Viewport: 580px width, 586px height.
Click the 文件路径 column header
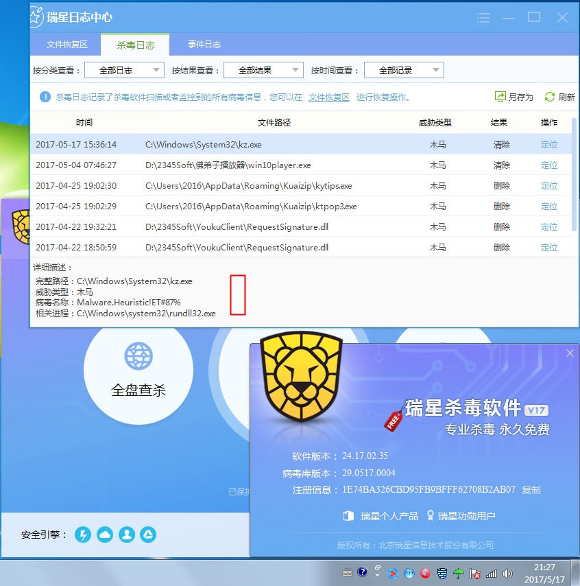tap(274, 123)
